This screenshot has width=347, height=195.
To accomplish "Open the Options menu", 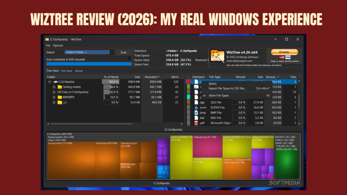I will [x=58, y=46].
